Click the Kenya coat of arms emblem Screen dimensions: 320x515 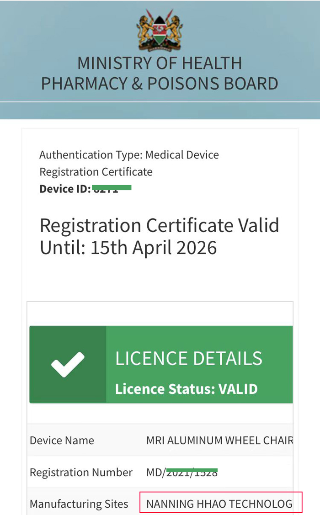[x=160, y=30]
